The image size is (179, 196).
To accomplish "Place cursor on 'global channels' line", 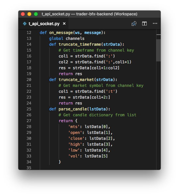I will coord(67,39).
